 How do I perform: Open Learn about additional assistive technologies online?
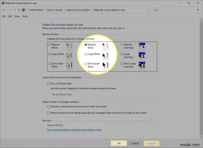(x=74, y=130)
